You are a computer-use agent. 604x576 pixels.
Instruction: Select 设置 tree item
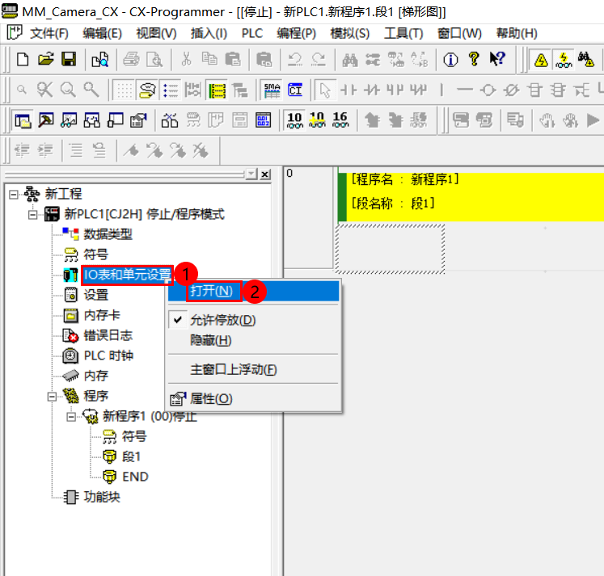[x=96, y=295]
